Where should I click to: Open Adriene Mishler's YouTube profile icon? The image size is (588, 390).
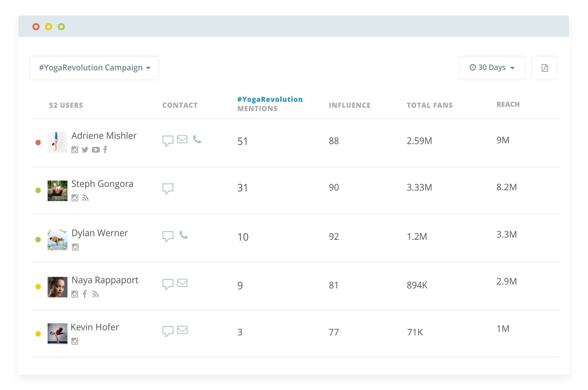(x=96, y=150)
